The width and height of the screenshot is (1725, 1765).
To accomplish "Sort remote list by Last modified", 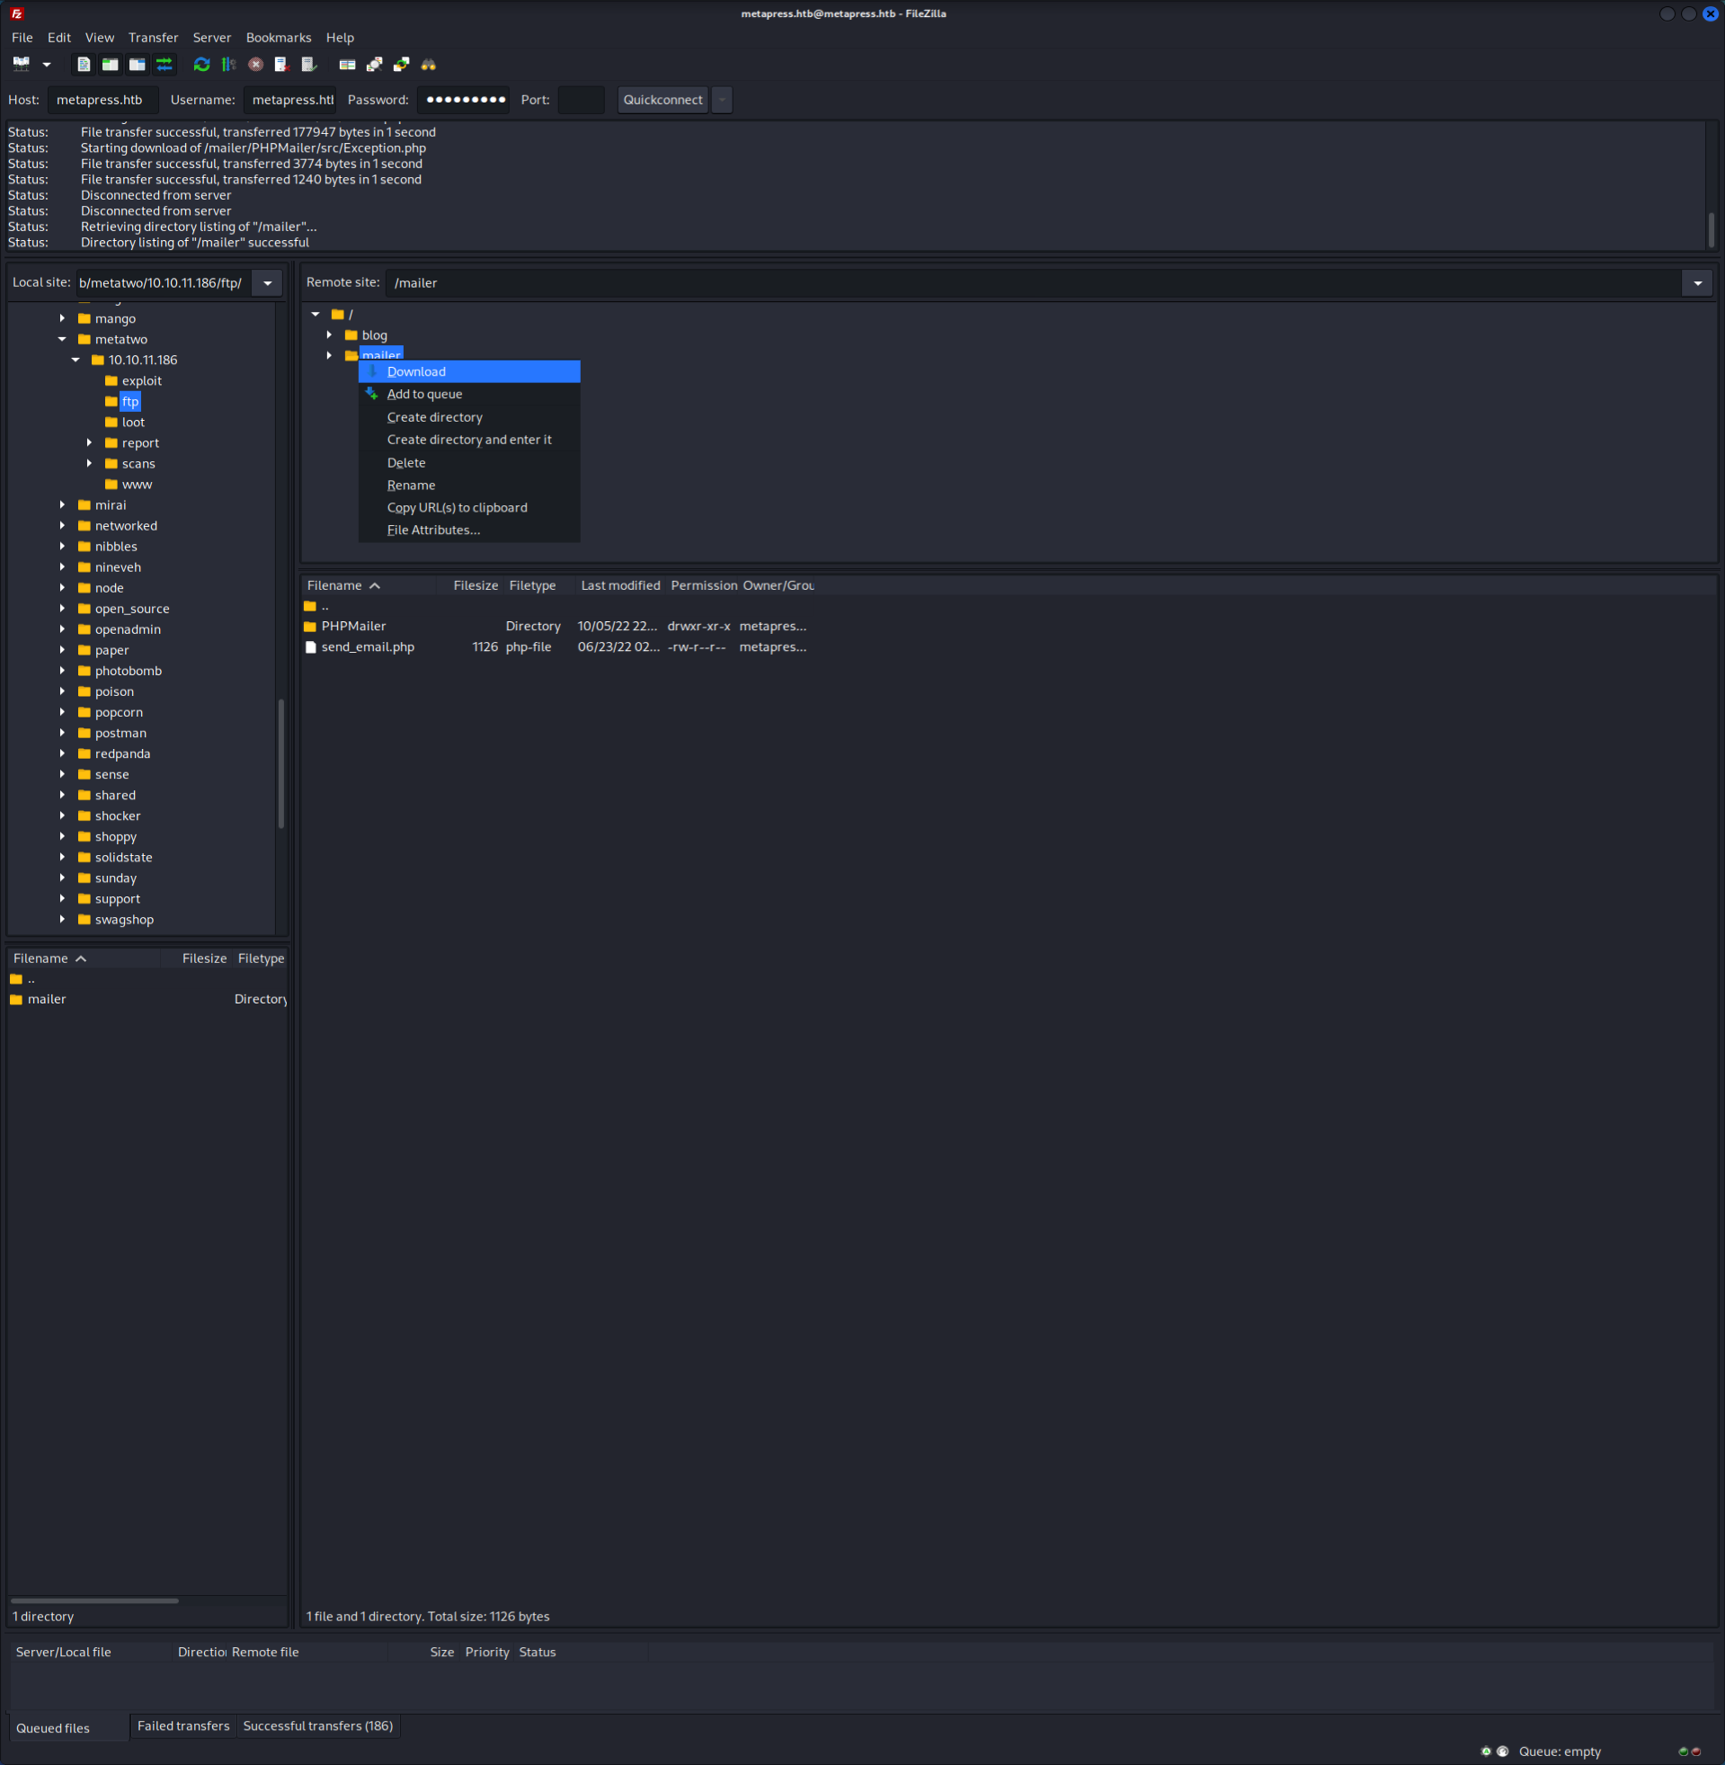I will tap(620, 585).
